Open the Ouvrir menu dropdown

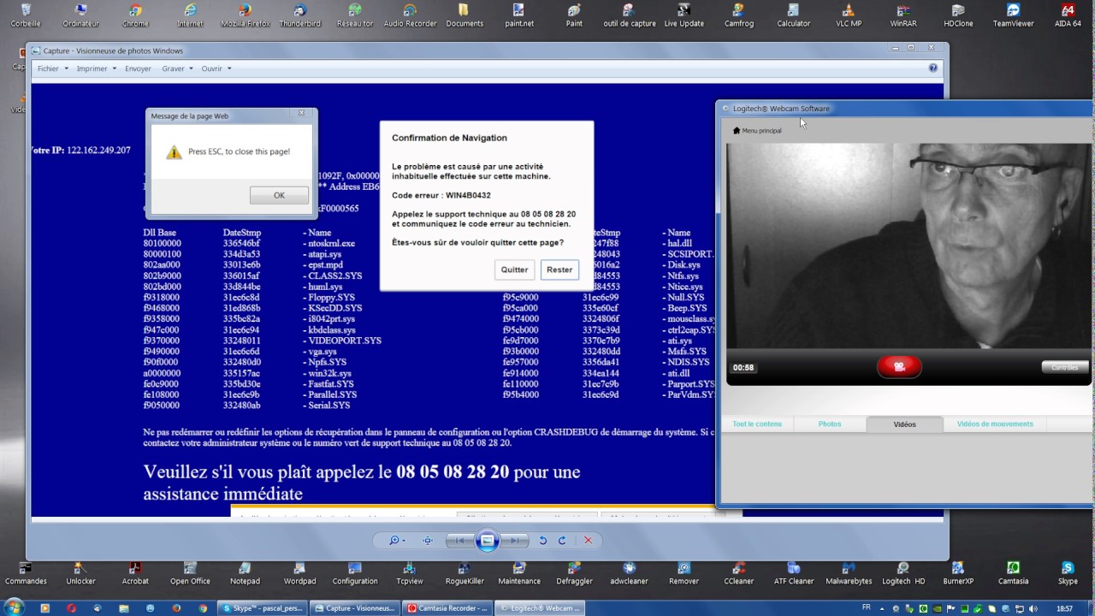tap(216, 68)
